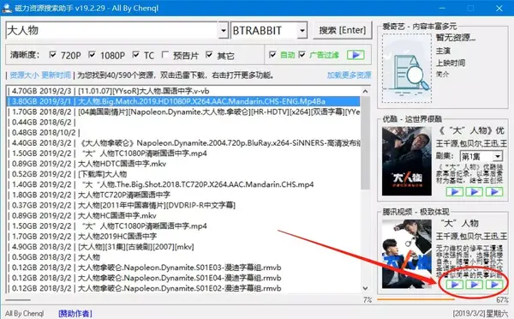Click the play button beside 广告过滤
This screenshot has width=514, height=319.
[356, 55]
